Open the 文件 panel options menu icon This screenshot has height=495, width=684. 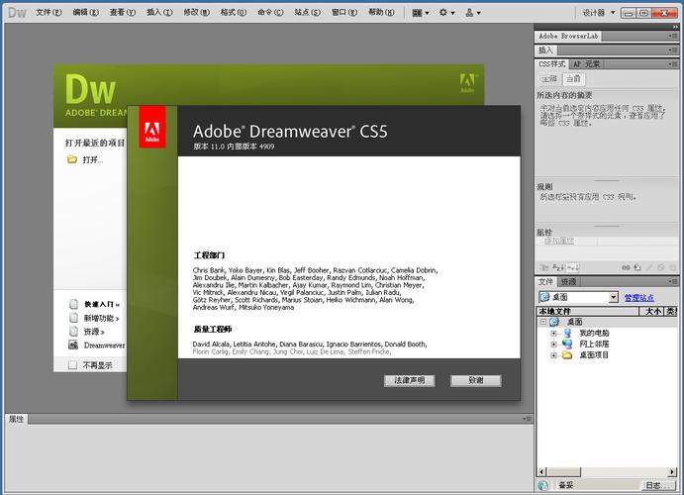click(673, 282)
